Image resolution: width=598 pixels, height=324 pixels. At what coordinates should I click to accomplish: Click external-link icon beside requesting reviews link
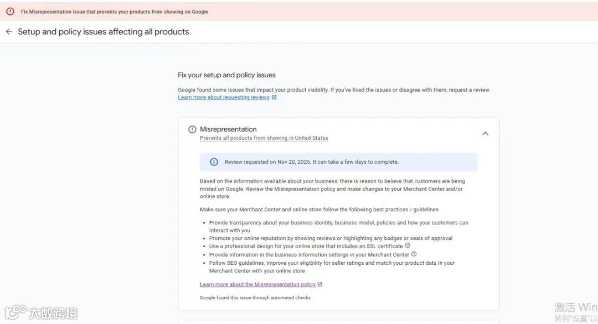[274, 98]
